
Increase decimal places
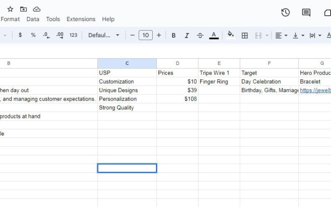point(60,35)
